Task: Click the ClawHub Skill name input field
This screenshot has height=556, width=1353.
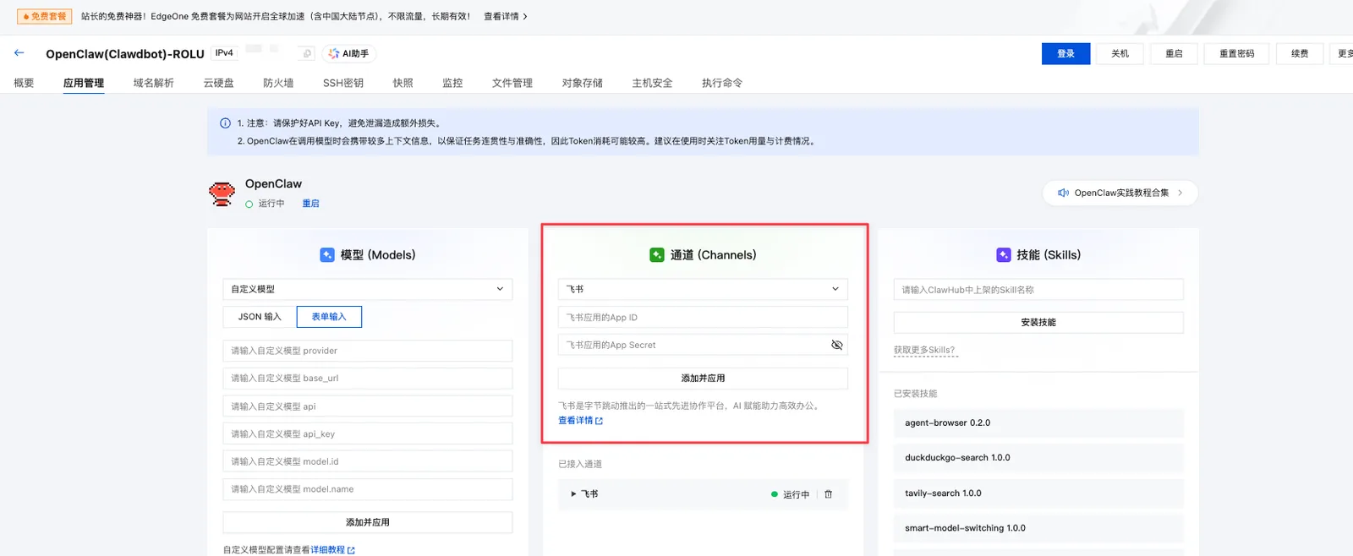Action: pyautogui.click(x=1038, y=290)
